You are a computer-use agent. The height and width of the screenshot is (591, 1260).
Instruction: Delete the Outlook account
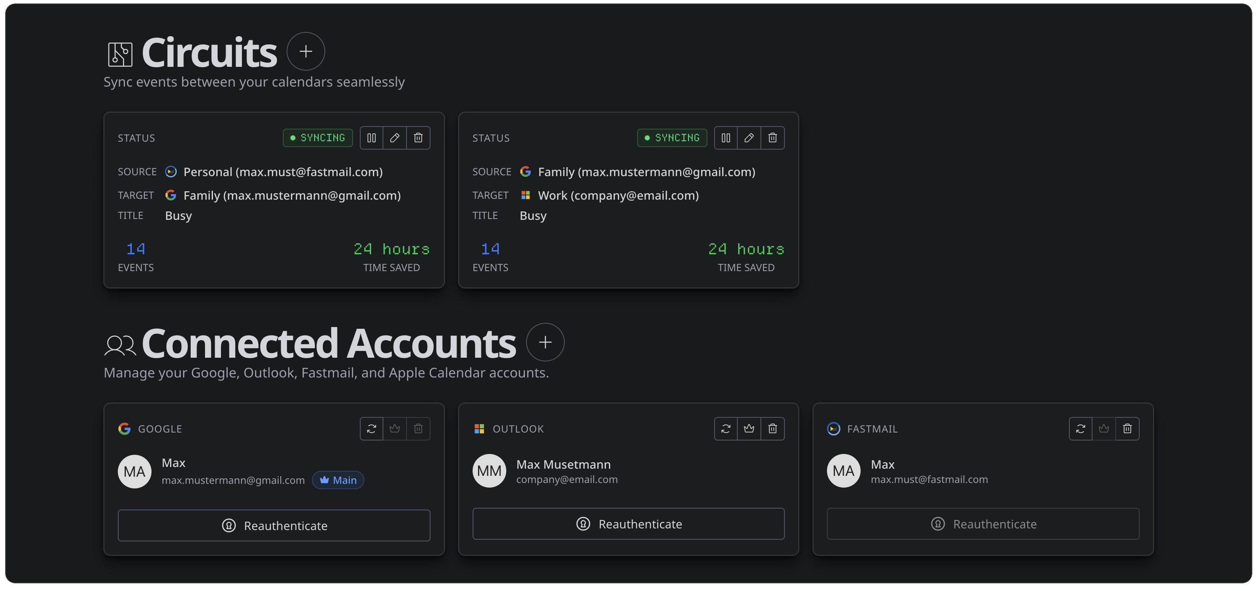coord(772,428)
